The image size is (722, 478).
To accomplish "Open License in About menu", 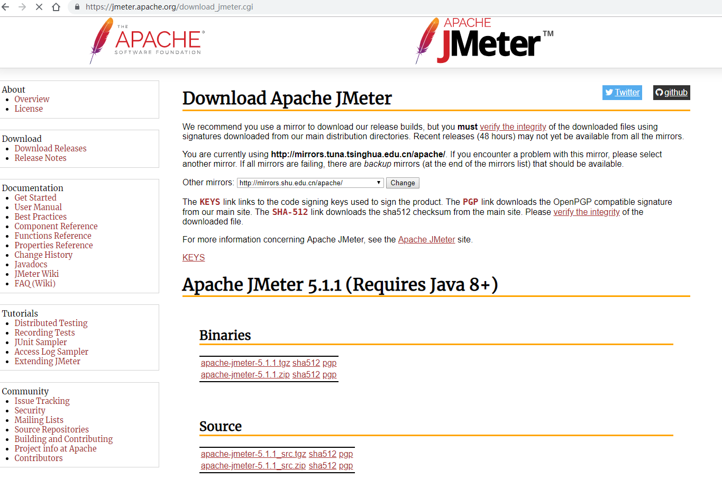I will (29, 109).
